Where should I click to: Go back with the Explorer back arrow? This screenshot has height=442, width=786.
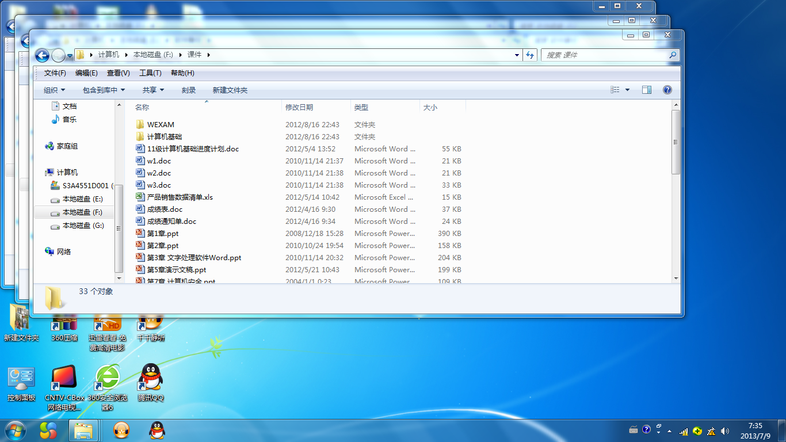pyautogui.click(x=42, y=55)
